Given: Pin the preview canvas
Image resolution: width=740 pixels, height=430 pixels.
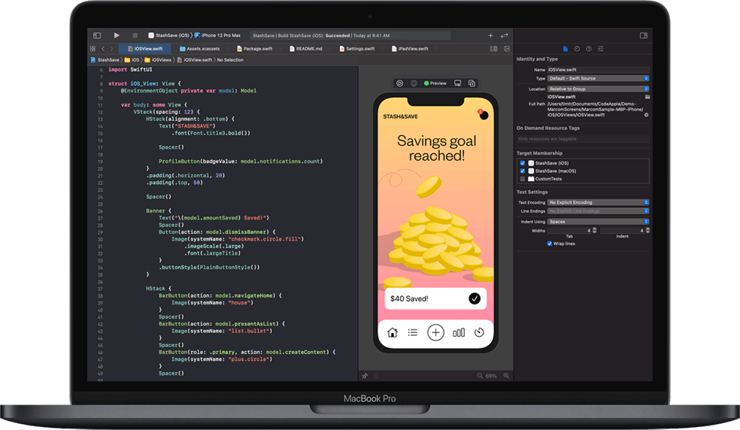Looking at the screenshot, I should 365,375.
